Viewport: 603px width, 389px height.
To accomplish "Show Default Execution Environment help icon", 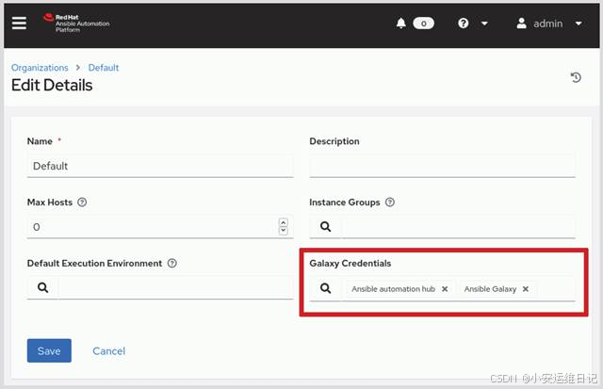I will click(172, 264).
